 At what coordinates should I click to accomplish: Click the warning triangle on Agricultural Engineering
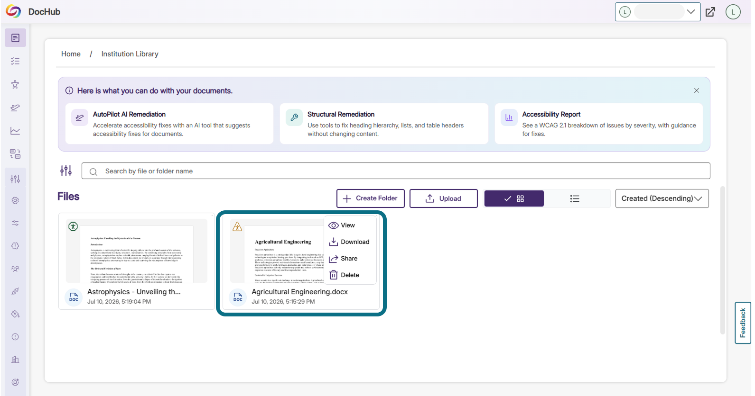tap(237, 227)
